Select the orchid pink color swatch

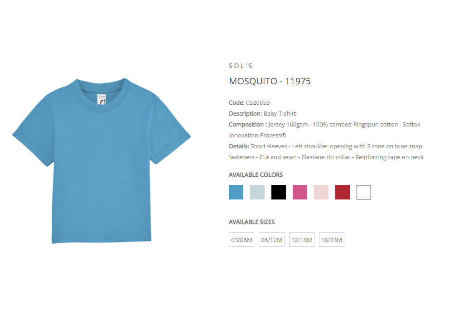click(x=300, y=192)
